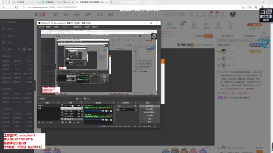Viewport: 273px width, 153px height.
Task: Click the orange 关注 follow button on Douyu
Action: 208,36
